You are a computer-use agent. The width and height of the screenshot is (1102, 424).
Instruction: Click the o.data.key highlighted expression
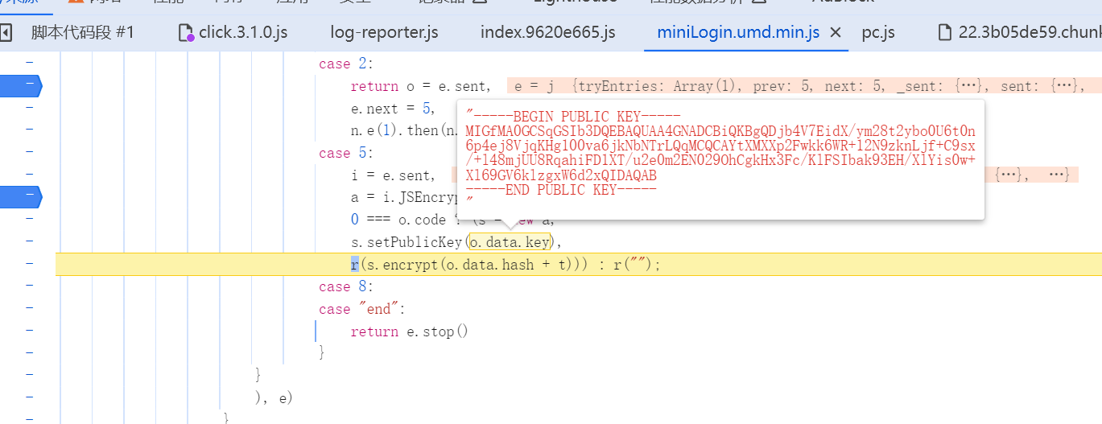click(x=510, y=241)
